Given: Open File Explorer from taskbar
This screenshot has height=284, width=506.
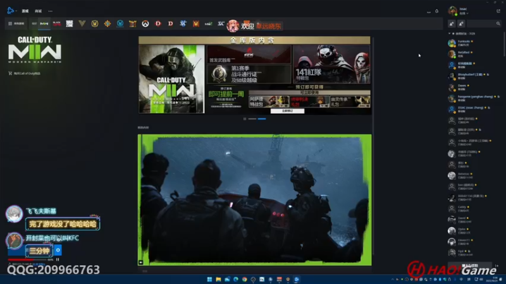Looking at the screenshot, I should coord(218,279).
